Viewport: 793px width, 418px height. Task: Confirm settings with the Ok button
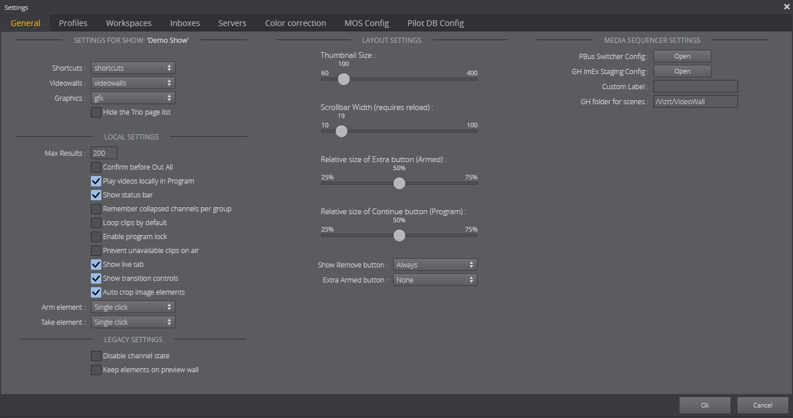705,405
